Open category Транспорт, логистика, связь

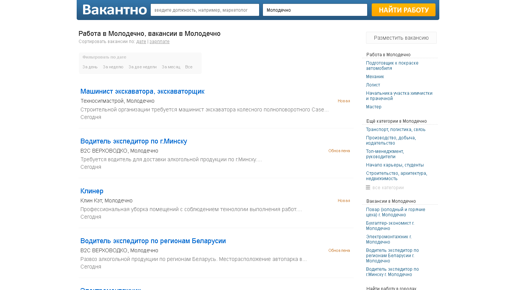(x=395, y=130)
